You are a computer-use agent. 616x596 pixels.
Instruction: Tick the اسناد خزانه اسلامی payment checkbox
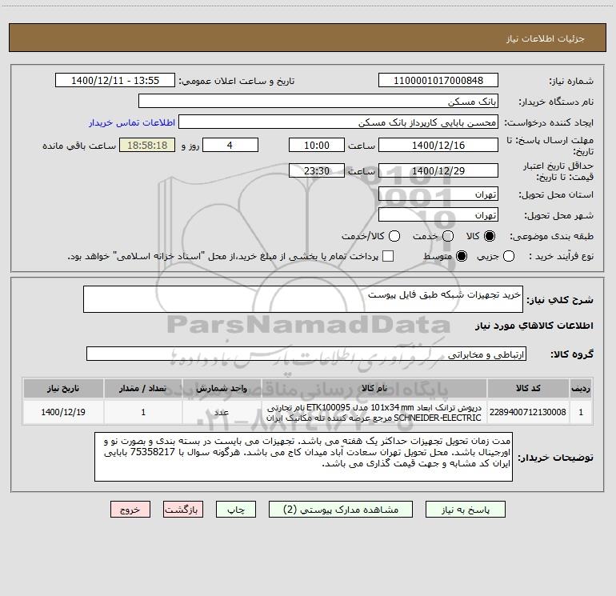click(388, 256)
